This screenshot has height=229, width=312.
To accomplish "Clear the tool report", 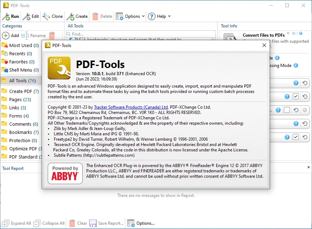I will [x=78, y=223].
